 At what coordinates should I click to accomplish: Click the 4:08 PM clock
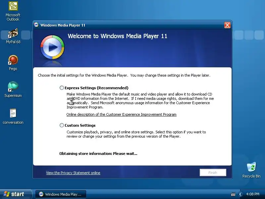[x=253, y=194]
